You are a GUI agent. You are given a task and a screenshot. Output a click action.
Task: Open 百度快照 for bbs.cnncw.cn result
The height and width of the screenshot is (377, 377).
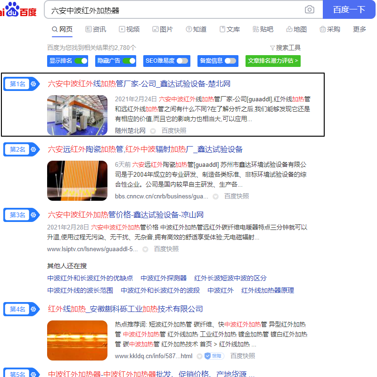pos(237,196)
